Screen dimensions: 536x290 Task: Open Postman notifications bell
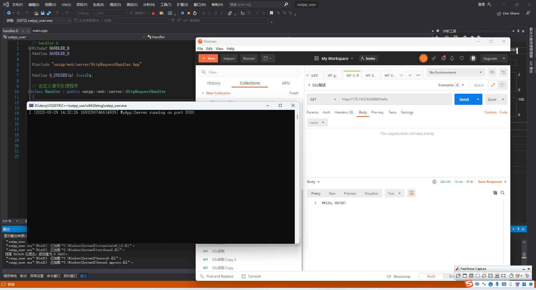coord(452,58)
